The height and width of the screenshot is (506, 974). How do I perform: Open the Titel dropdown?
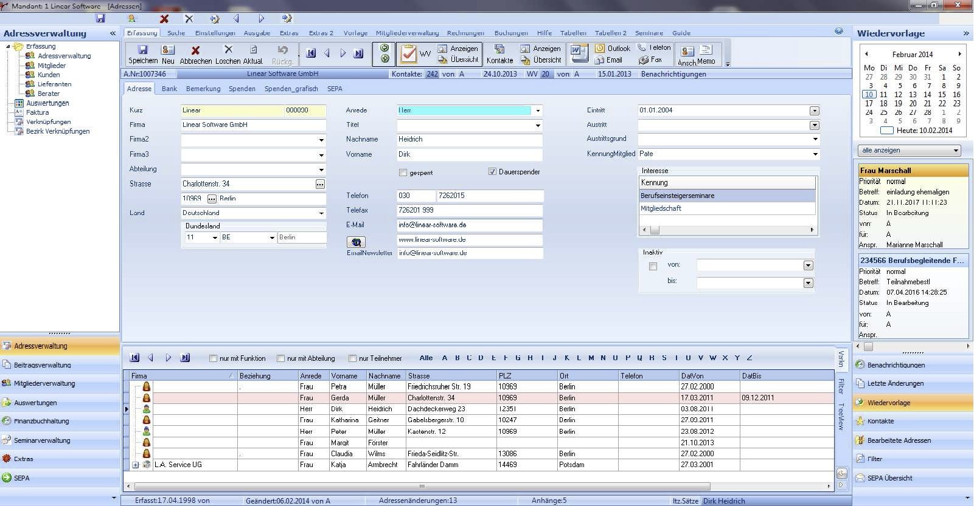(538, 125)
